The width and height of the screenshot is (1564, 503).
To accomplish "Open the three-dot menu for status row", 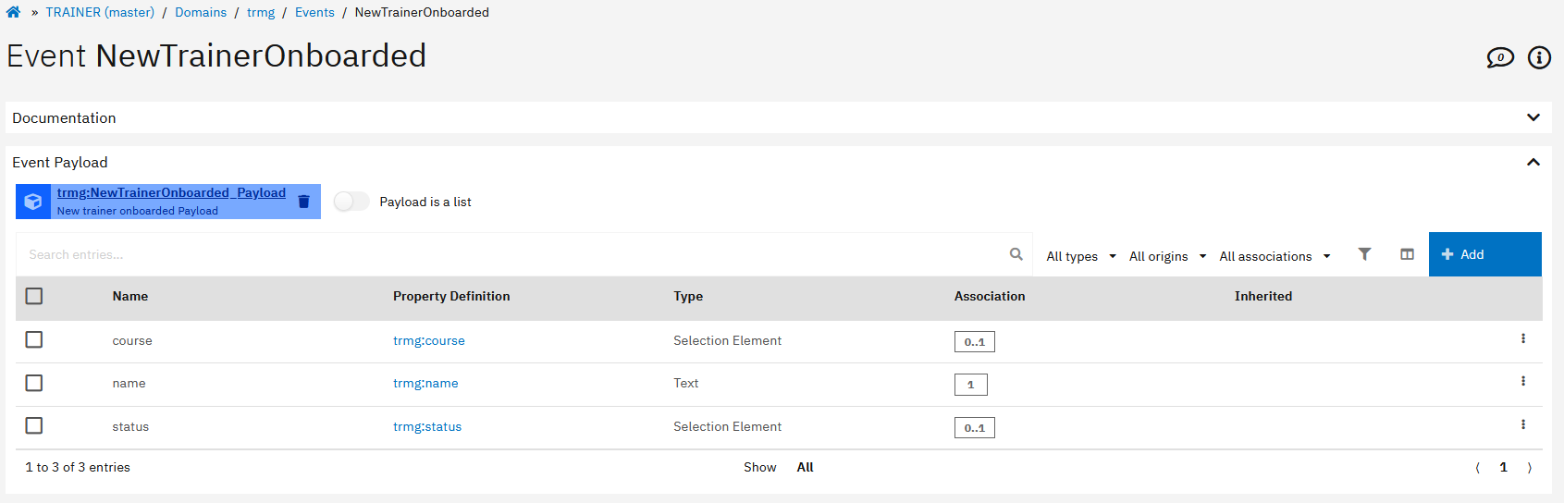I will pyautogui.click(x=1522, y=425).
